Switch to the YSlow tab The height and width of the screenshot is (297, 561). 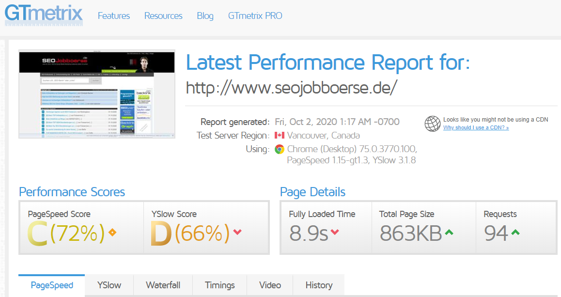pos(109,285)
